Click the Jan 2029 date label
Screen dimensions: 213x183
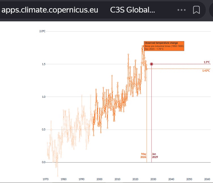pyautogui.click(x=155, y=155)
